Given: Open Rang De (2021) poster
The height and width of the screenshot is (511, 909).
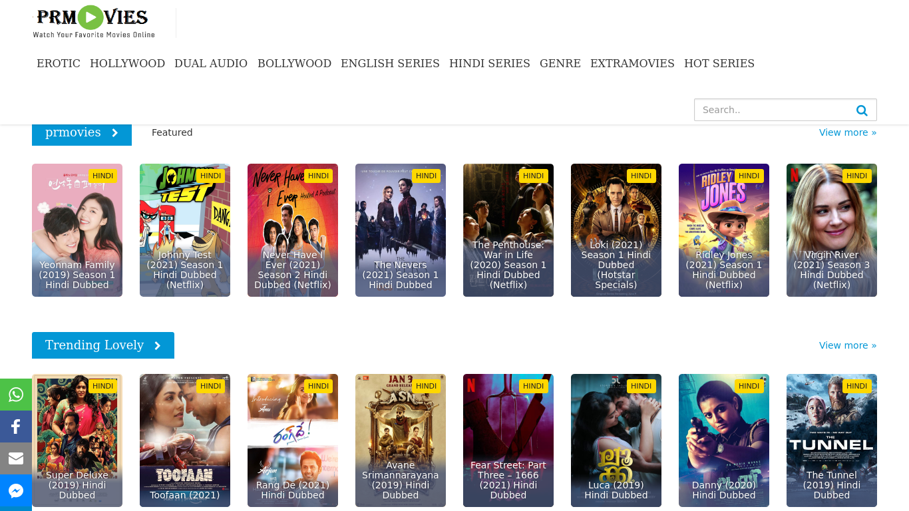Looking at the screenshot, I should pyautogui.click(x=293, y=440).
